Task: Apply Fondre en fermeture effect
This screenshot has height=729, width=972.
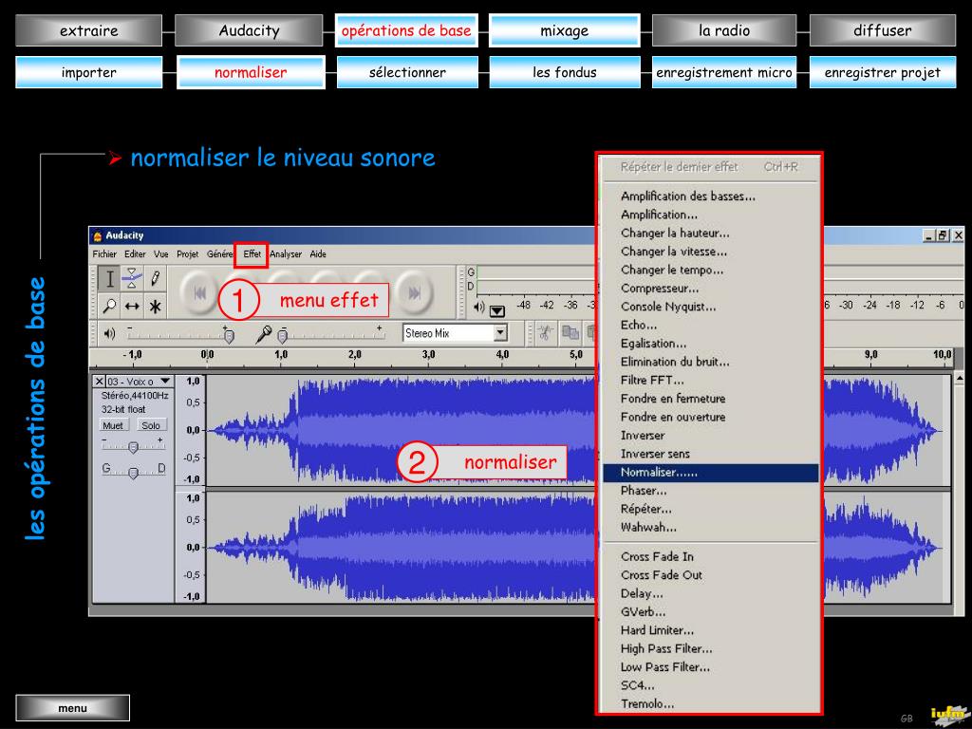Action: tap(710, 399)
